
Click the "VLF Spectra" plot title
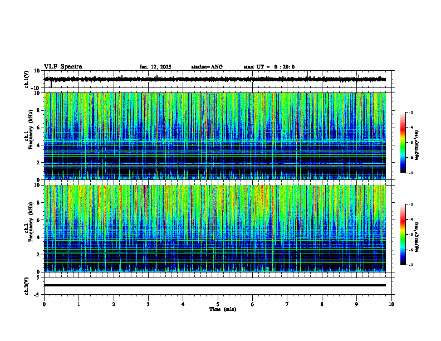[x=63, y=67]
